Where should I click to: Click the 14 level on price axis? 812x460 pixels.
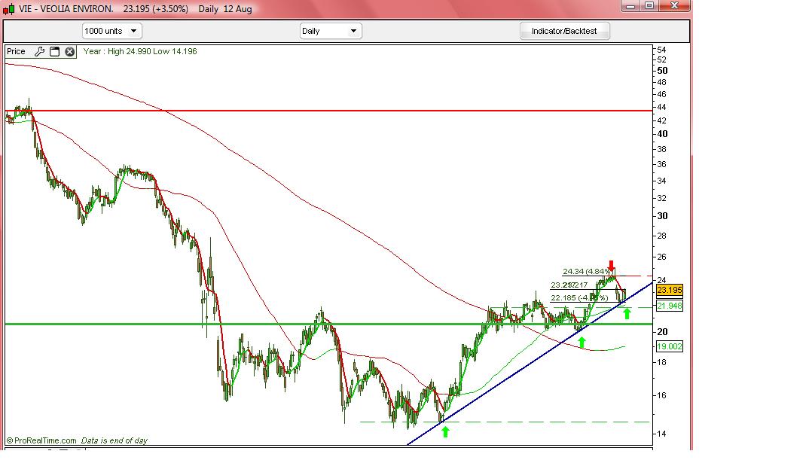[x=661, y=434]
